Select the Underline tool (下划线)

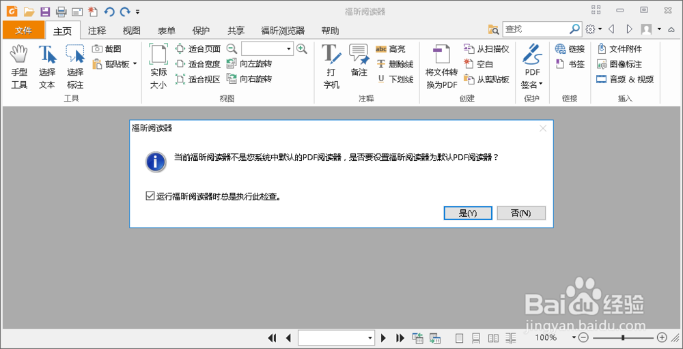click(x=395, y=80)
